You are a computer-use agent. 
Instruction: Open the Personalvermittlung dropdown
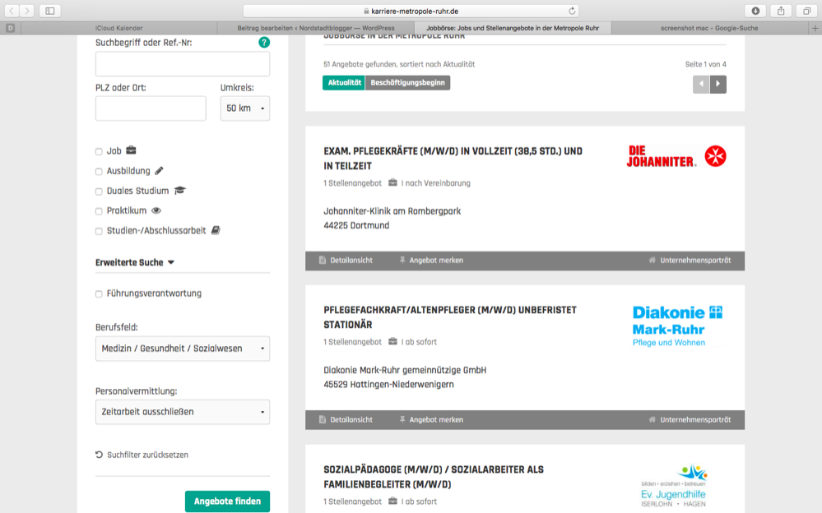183,412
